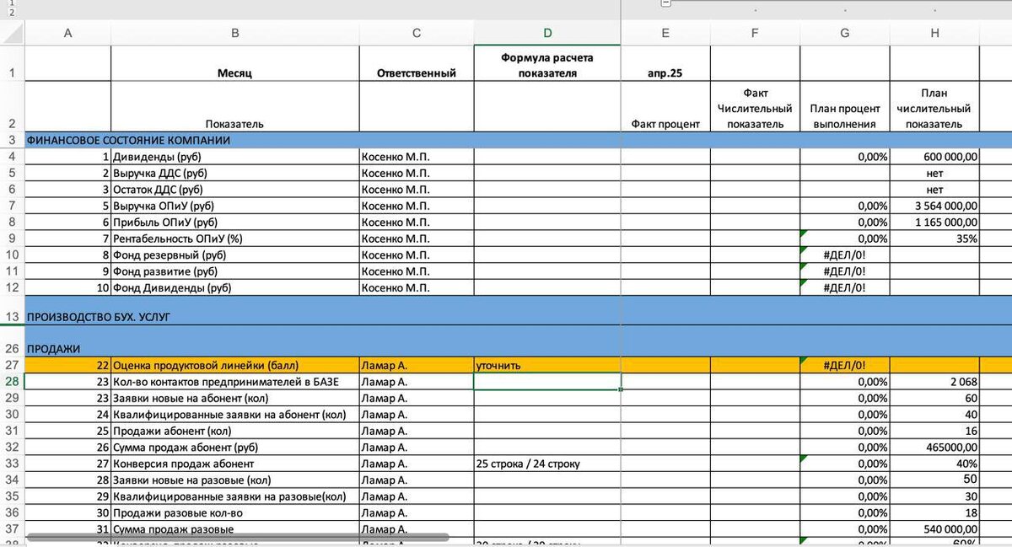Click the active empty cell D28
Image resolution: width=1012 pixels, height=547 pixels.
click(547, 382)
